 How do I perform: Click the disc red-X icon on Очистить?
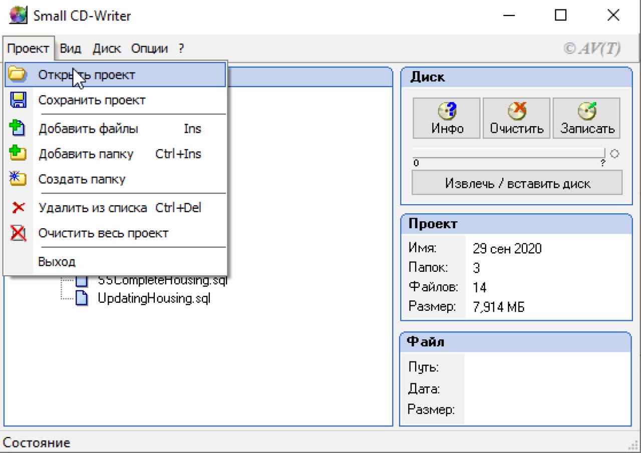point(517,111)
